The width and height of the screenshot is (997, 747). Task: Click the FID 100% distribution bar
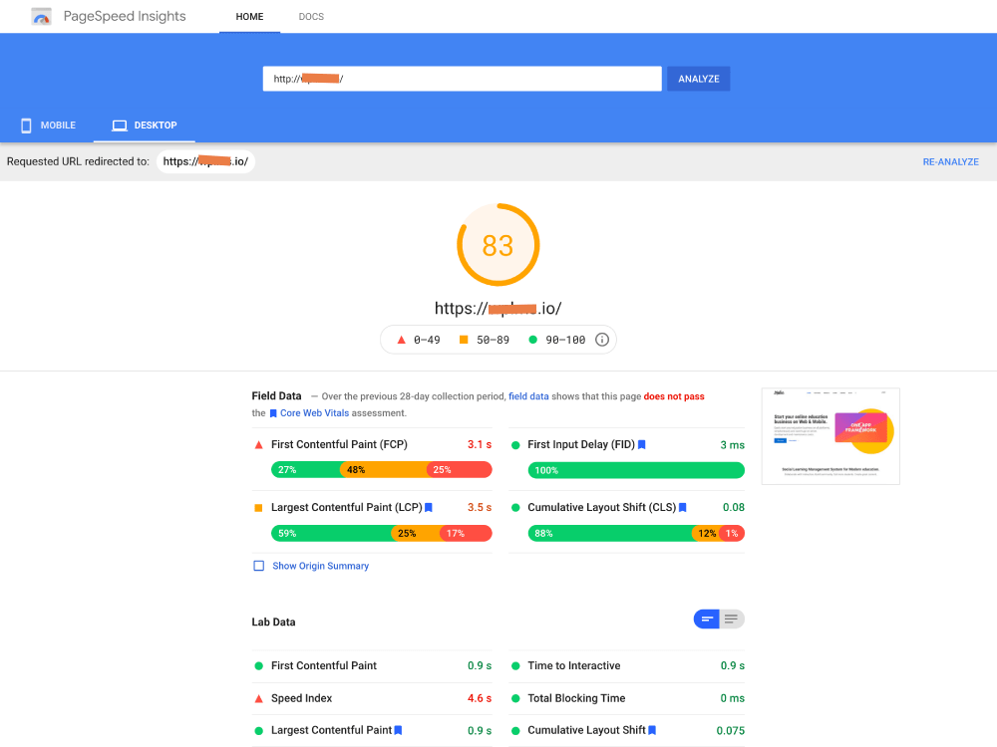pos(636,470)
